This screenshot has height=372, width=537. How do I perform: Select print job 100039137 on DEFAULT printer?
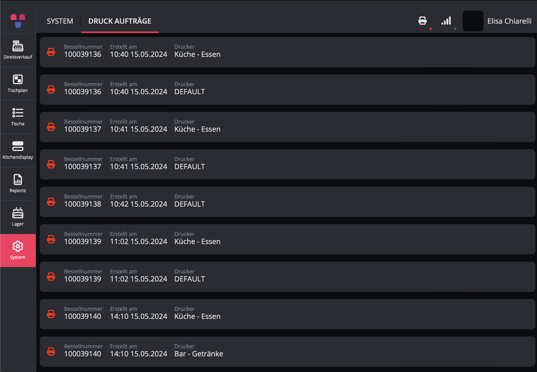click(287, 164)
